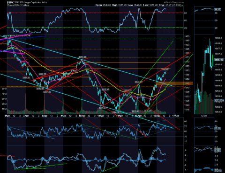The height and width of the screenshot is (173, 225).
Task: Click the 12:00 time label under the inset chart
Action: (x=204, y=116)
